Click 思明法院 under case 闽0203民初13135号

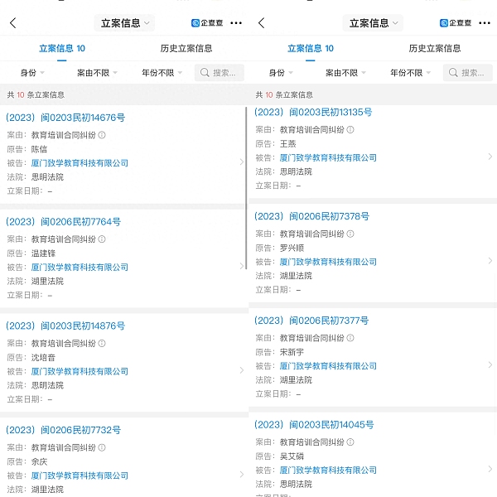296,171
